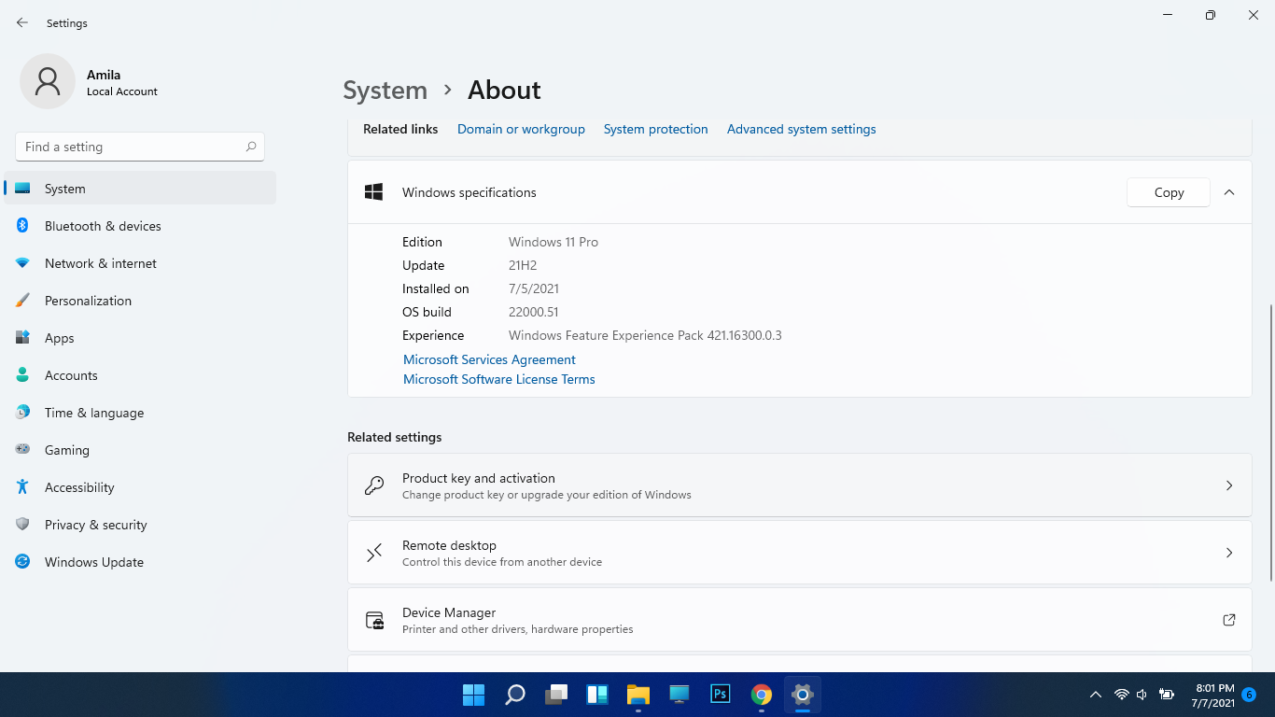
Task: Select System in the sidebar
Action: 140,189
